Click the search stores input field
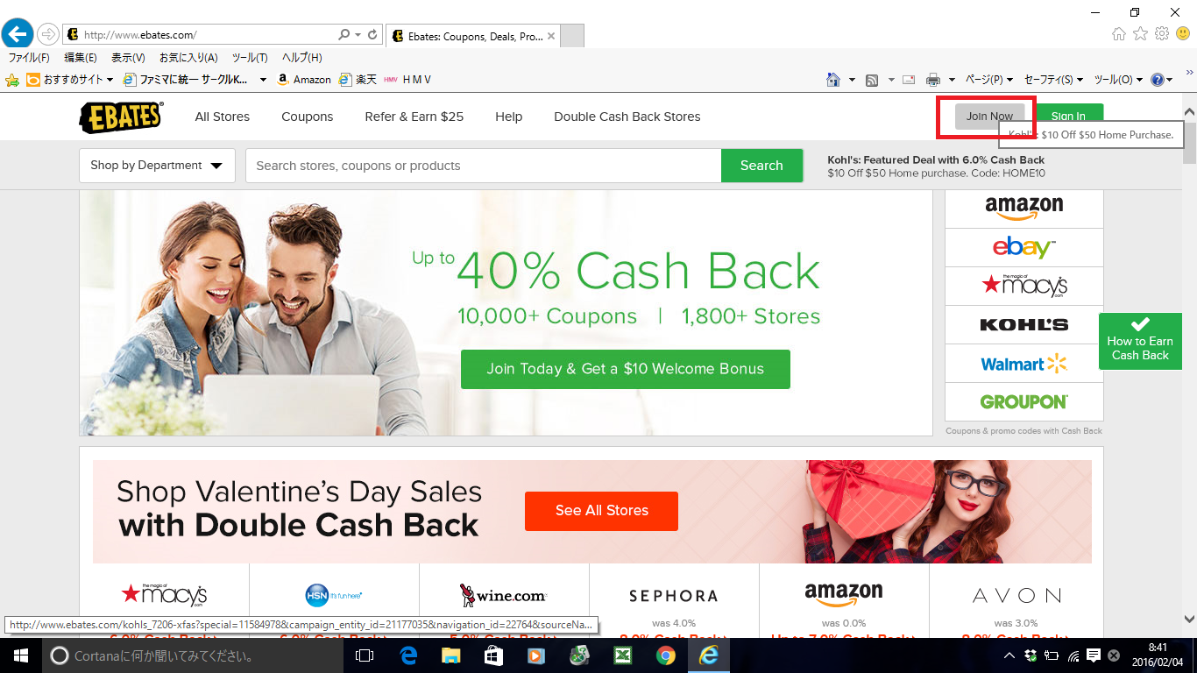The image size is (1197, 673). coord(483,166)
